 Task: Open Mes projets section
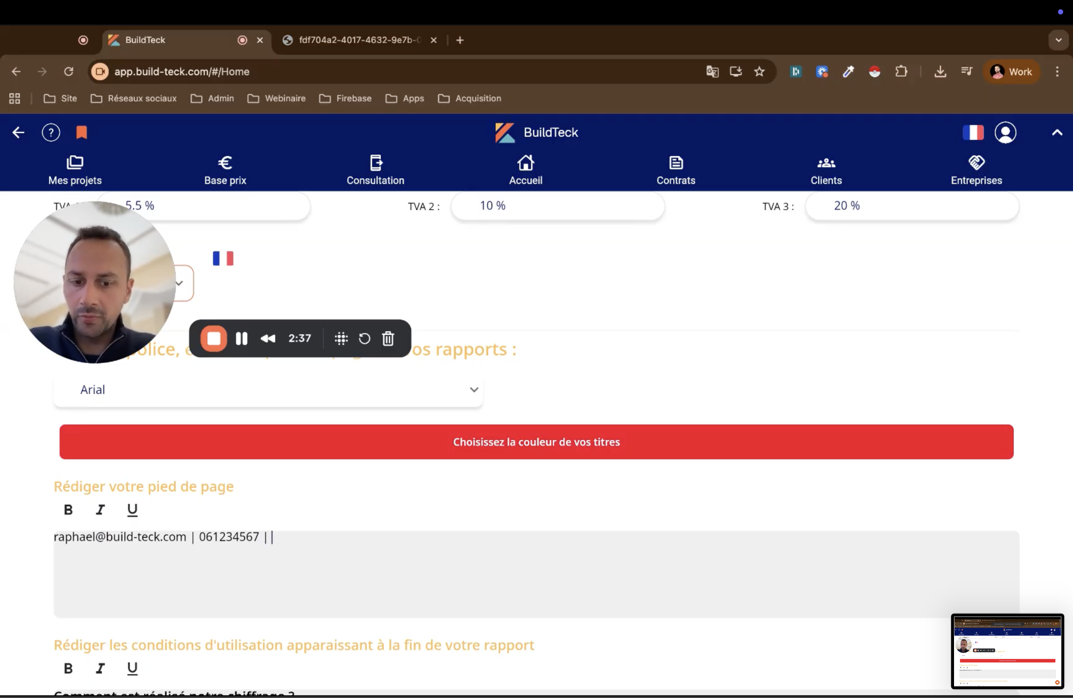click(x=75, y=170)
